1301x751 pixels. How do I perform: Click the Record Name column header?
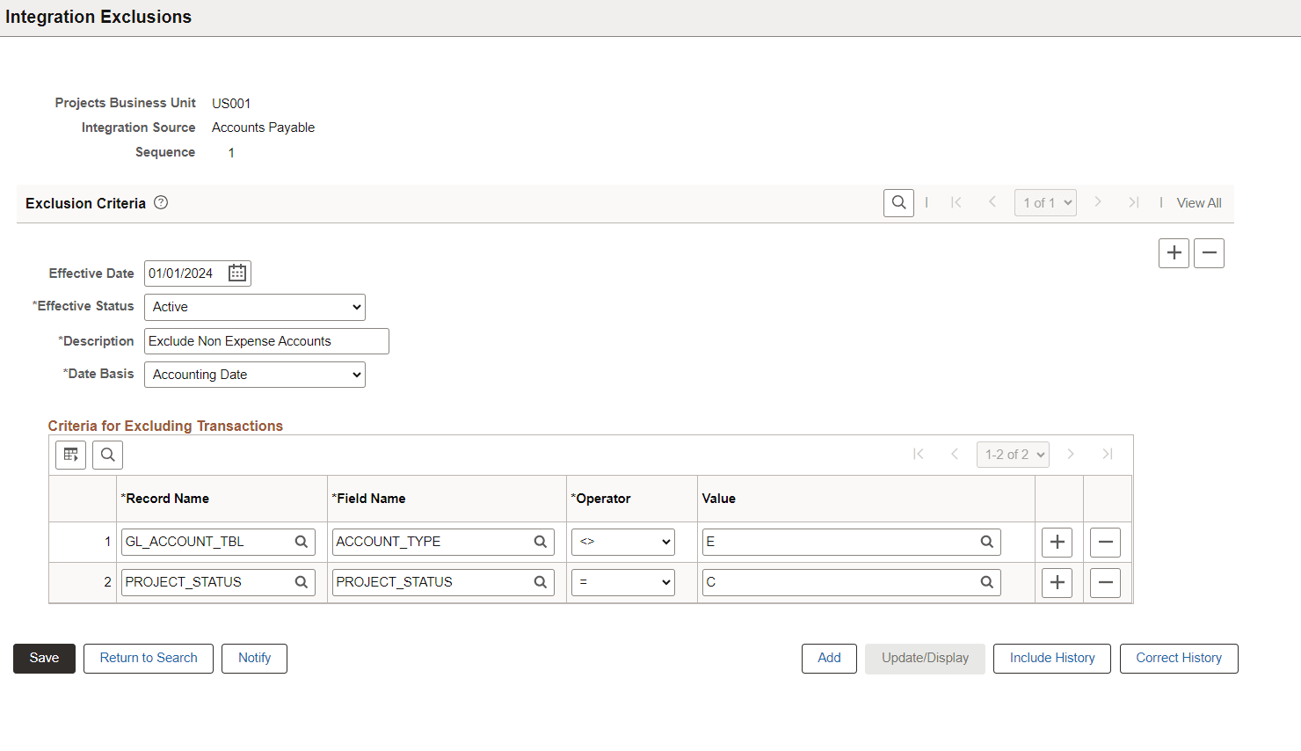click(x=167, y=499)
